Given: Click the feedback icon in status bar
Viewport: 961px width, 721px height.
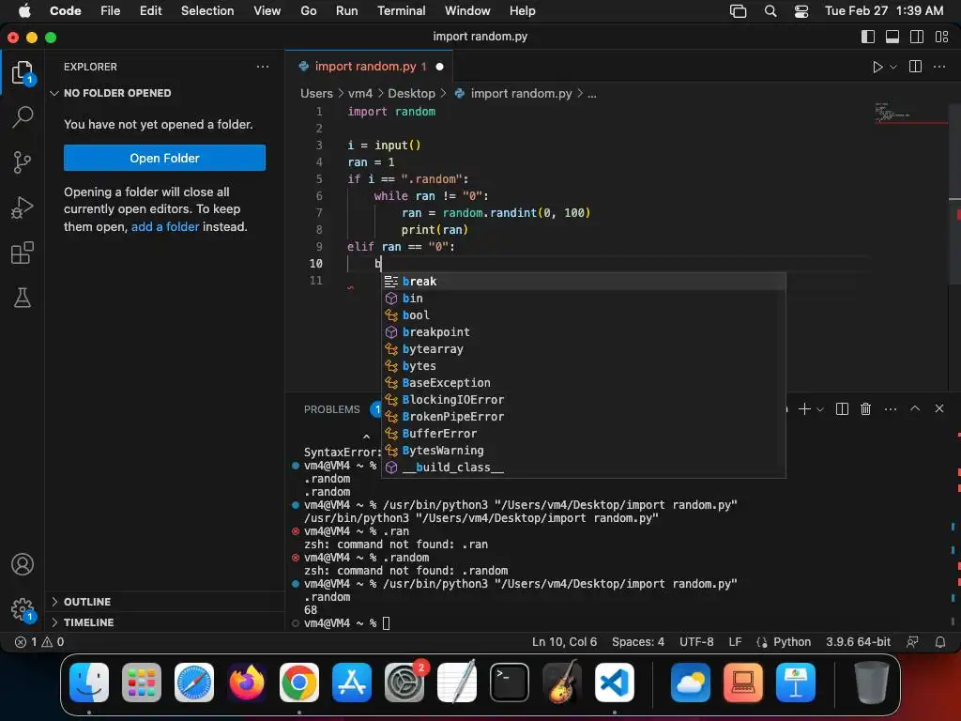Looking at the screenshot, I should tap(912, 642).
